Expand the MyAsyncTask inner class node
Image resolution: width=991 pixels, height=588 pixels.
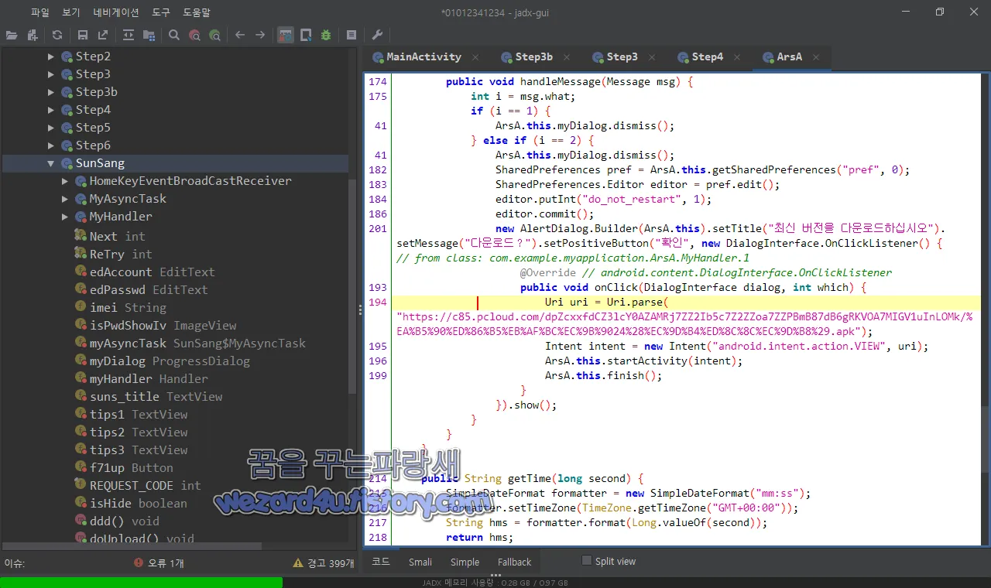pos(65,199)
